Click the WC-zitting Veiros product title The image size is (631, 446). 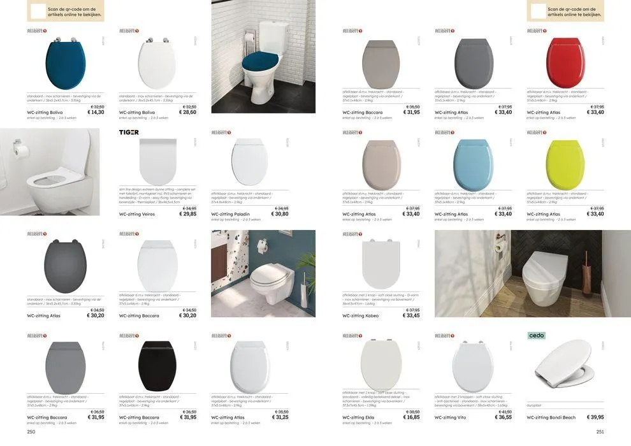click(137, 214)
